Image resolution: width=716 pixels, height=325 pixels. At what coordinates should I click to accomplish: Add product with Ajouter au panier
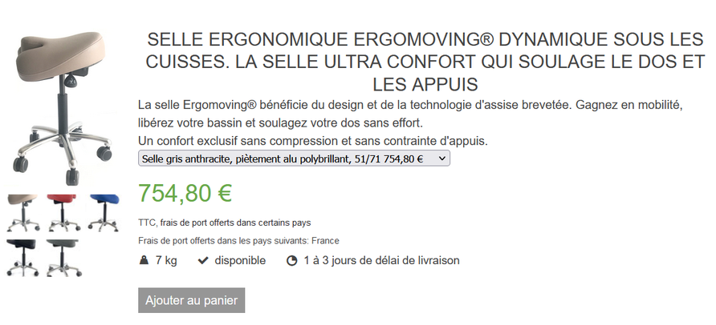point(191,300)
